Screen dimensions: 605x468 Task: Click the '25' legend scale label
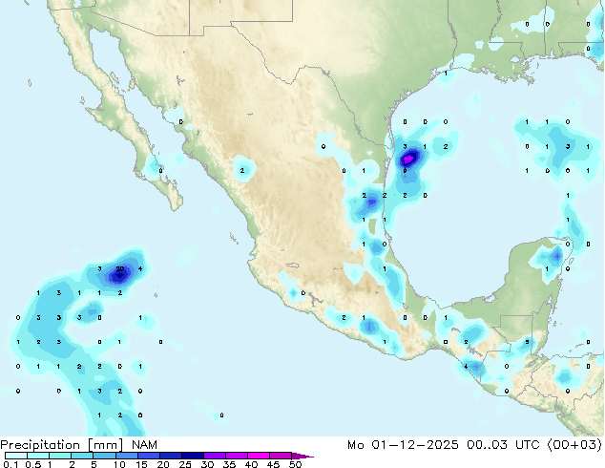click(185, 464)
